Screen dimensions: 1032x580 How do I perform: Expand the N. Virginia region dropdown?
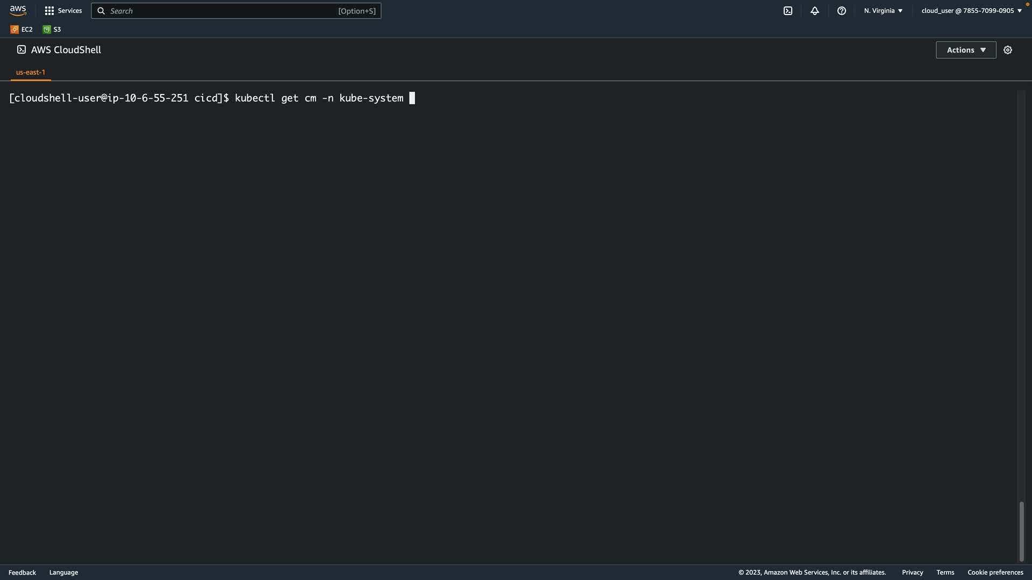[883, 11]
